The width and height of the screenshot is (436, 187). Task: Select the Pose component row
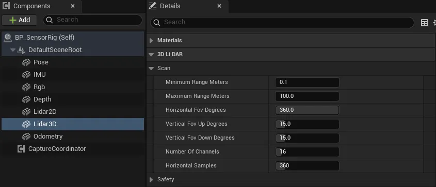[73, 62]
